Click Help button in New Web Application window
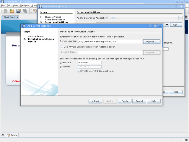Screen dimensions: 189x142 pos(176,92)
